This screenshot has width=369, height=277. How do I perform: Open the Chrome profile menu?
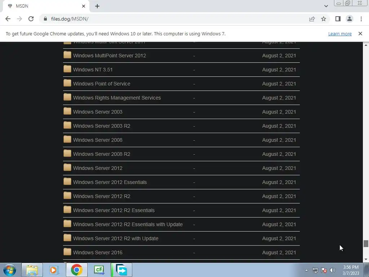click(x=350, y=19)
